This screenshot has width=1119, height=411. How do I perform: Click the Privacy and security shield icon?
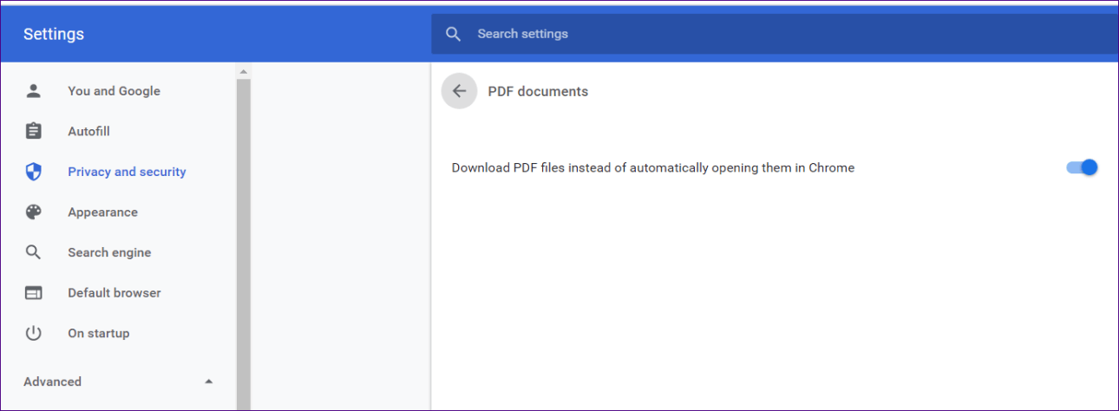[x=34, y=172]
